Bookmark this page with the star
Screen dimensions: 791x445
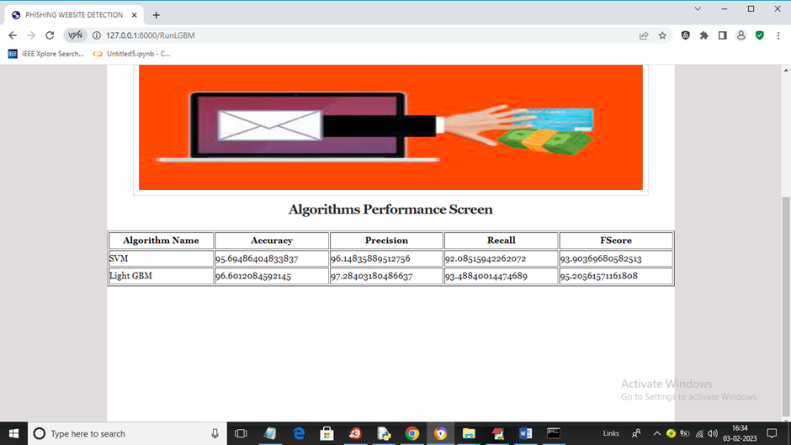pyautogui.click(x=662, y=35)
